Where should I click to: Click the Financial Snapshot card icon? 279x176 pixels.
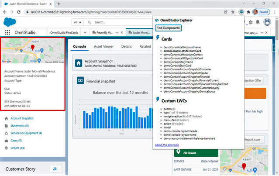point(80,81)
